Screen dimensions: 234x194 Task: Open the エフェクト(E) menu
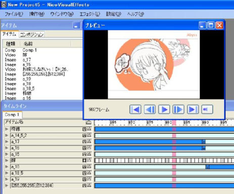pos(90,14)
